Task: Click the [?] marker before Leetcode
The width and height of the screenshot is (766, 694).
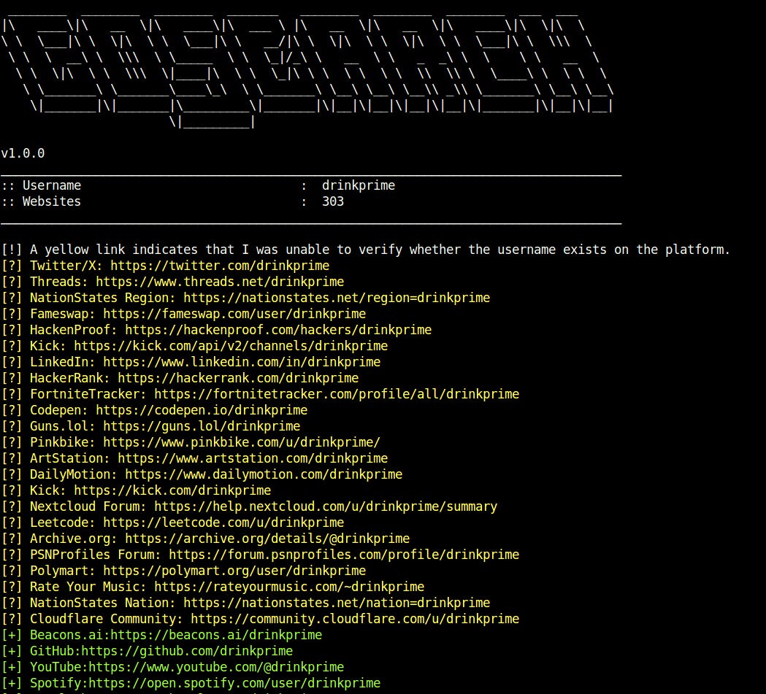Action: (x=12, y=523)
